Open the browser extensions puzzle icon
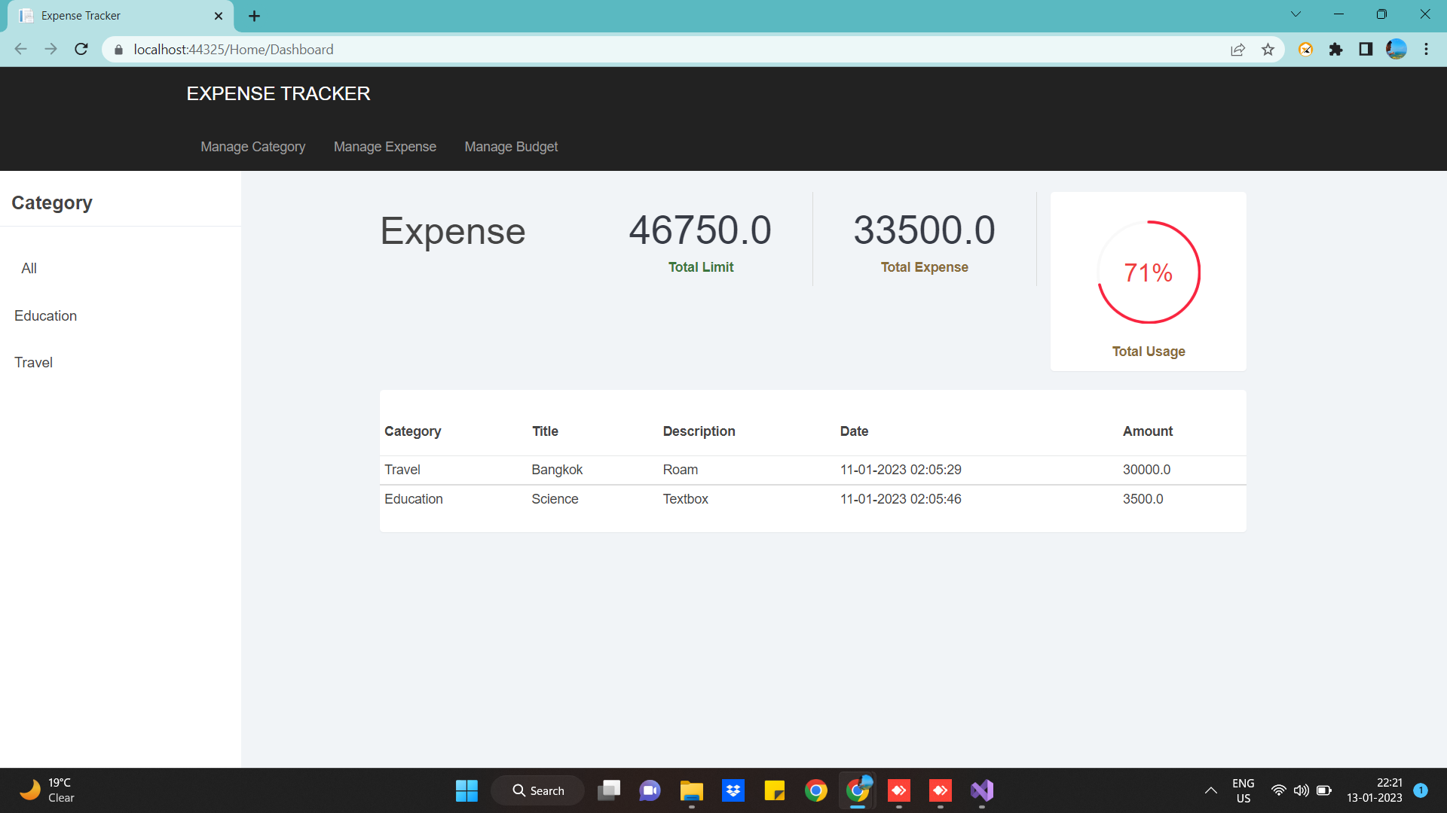Image resolution: width=1447 pixels, height=813 pixels. coord(1335,49)
